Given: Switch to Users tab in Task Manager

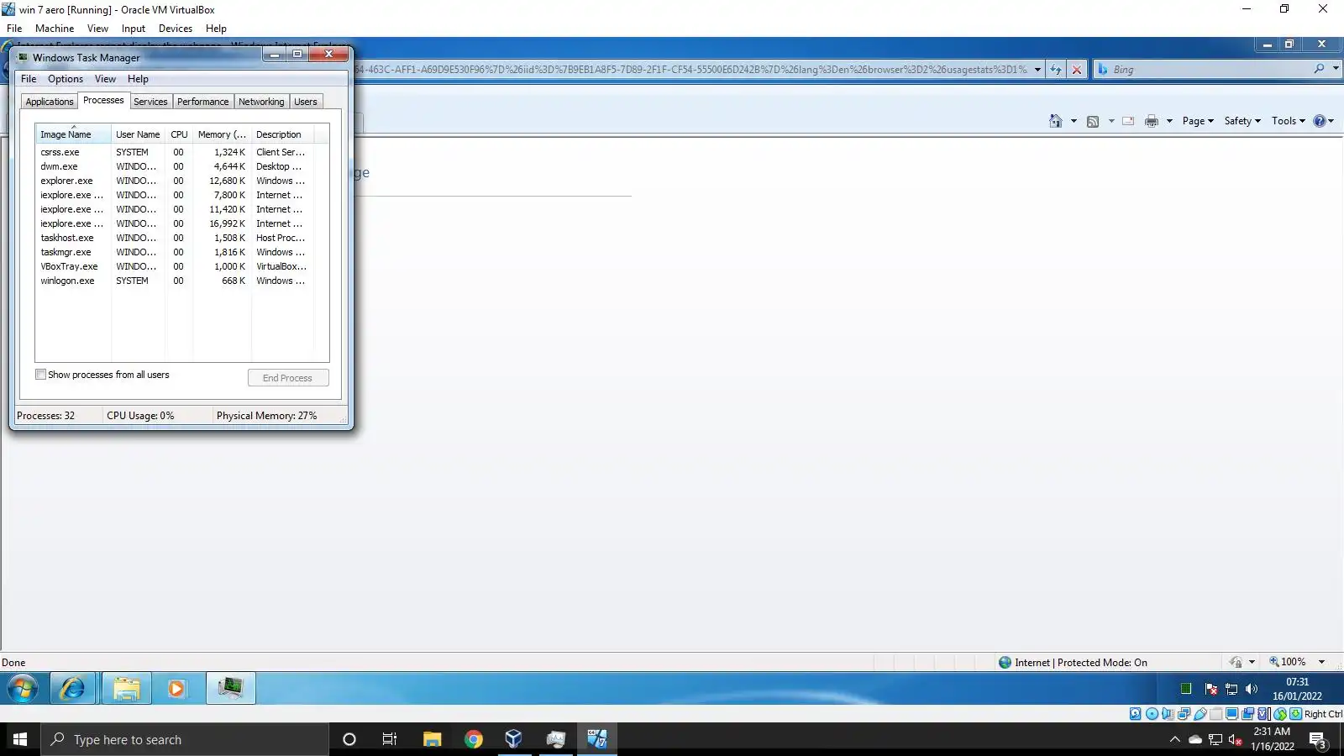Looking at the screenshot, I should pyautogui.click(x=306, y=102).
